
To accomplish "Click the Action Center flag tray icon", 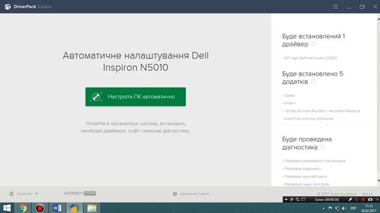I will pos(330,208).
